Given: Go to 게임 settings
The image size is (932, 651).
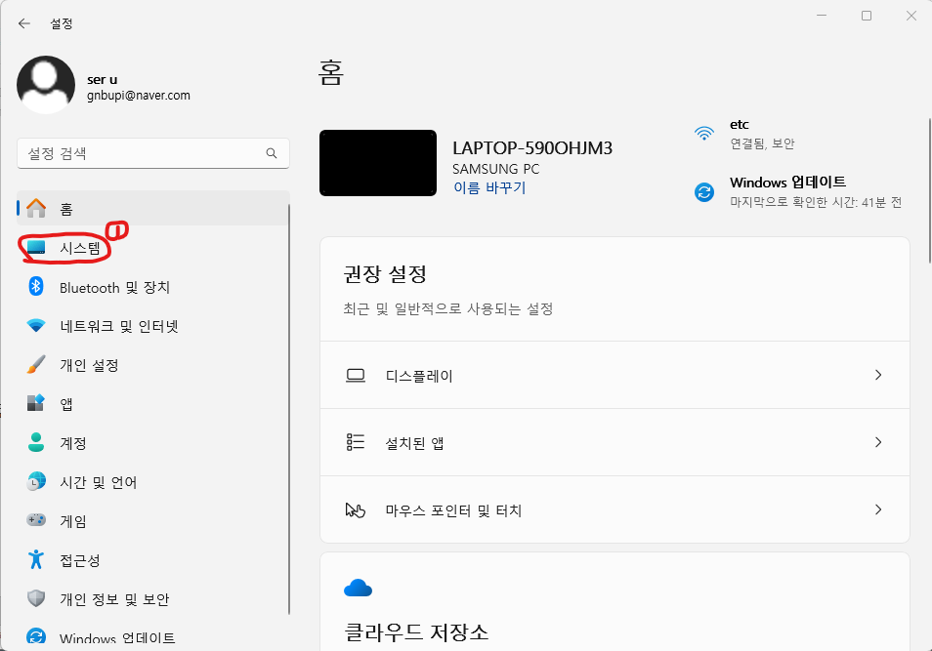Looking at the screenshot, I should 152,521.
